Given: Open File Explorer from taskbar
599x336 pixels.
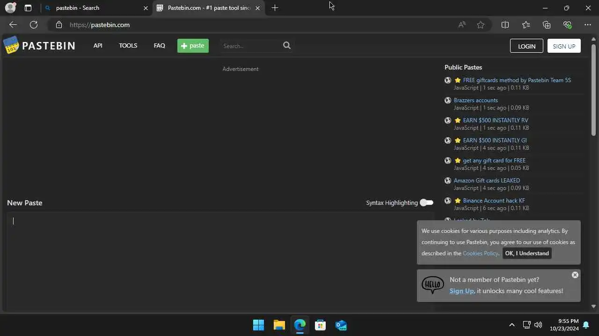Looking at the screenshot, I should coord(279,325).
